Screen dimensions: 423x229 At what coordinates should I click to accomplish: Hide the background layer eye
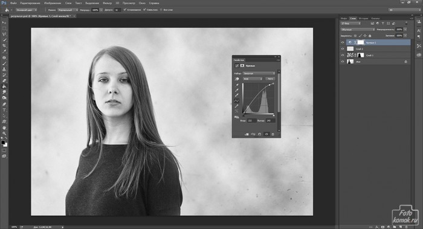343,62
